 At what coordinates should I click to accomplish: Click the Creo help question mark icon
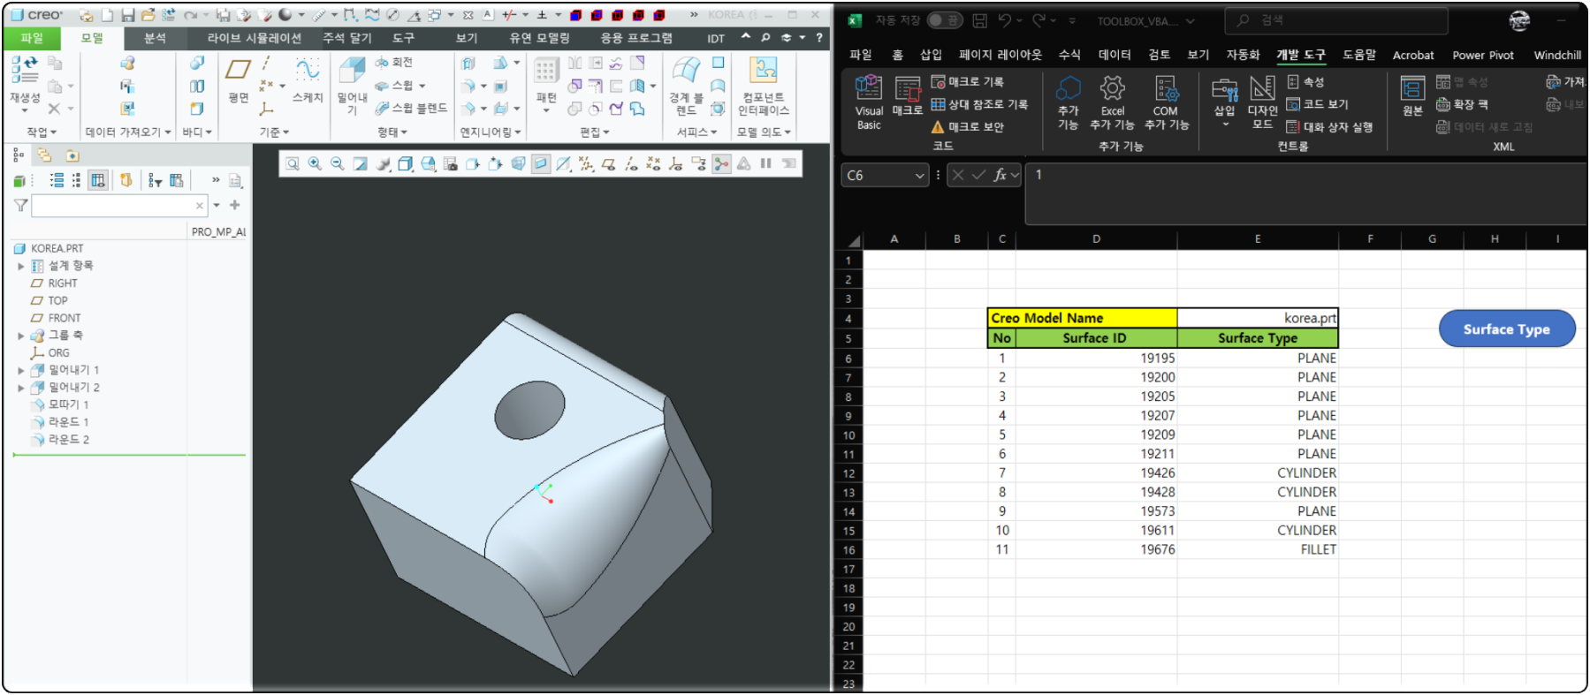819,38
